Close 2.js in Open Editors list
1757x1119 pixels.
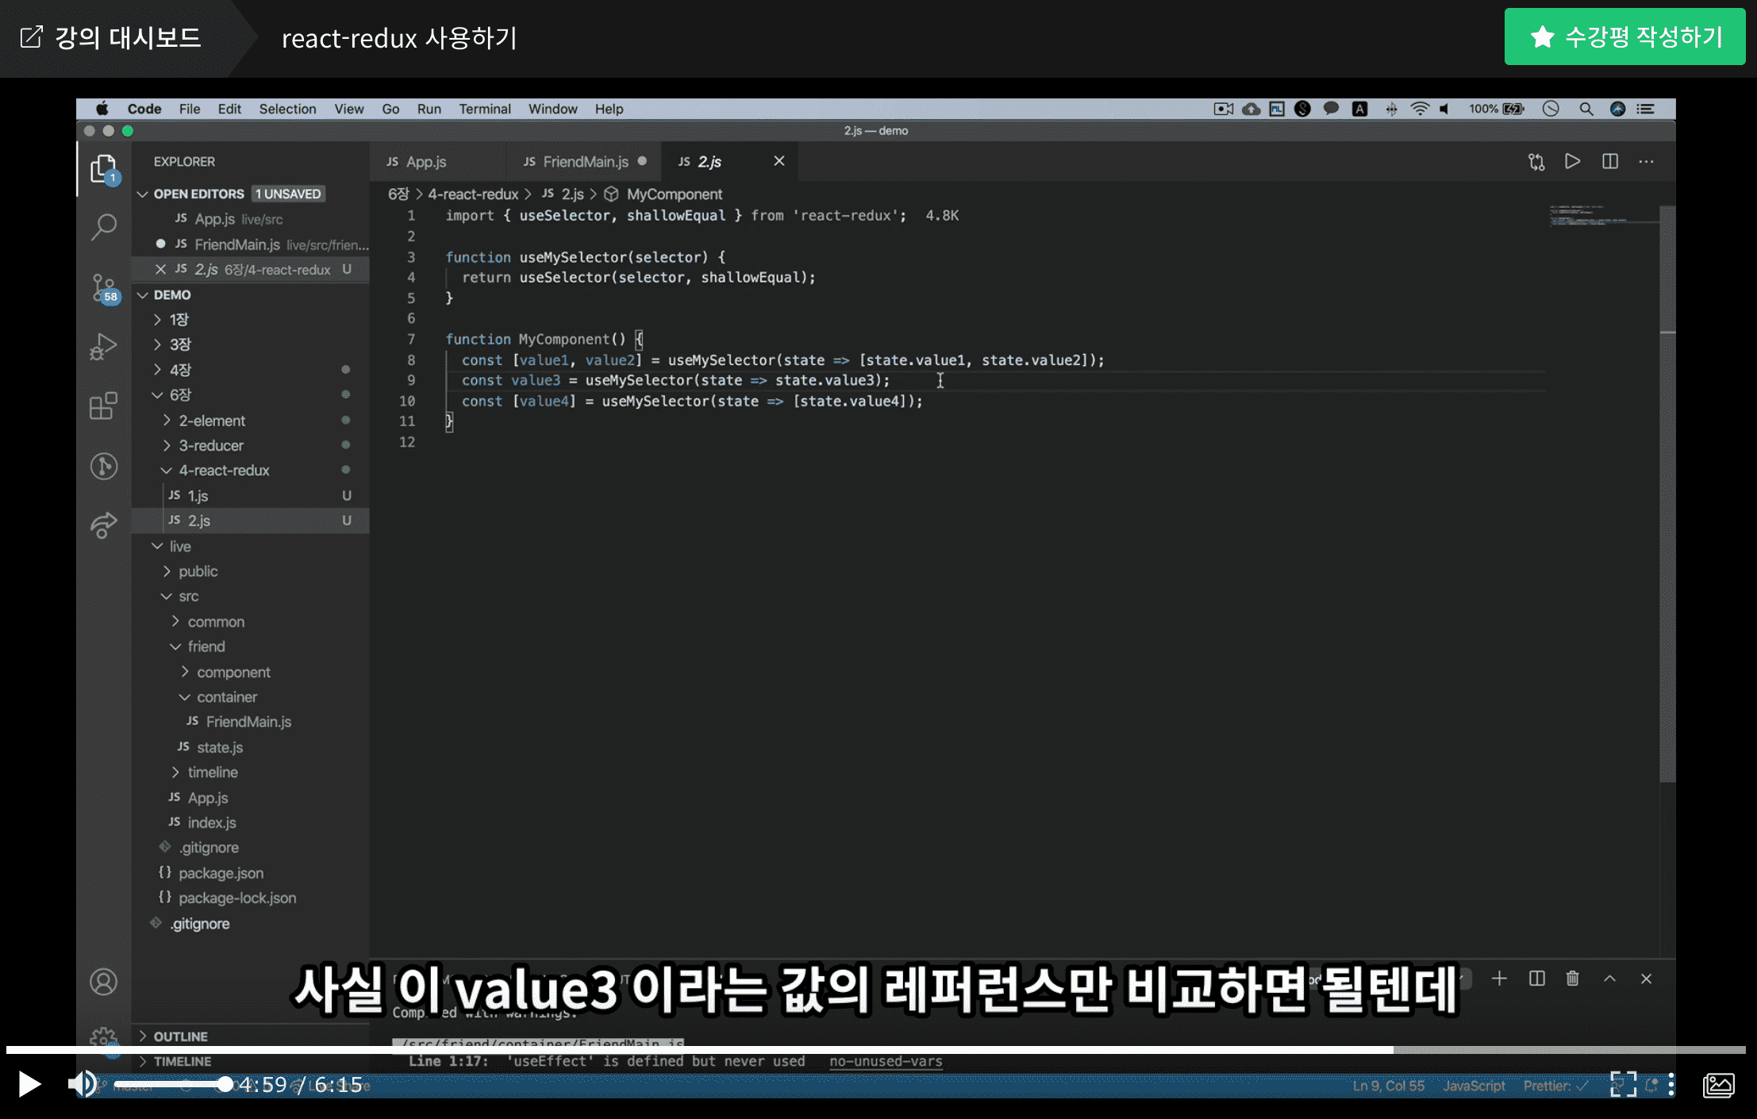[x=160, y=269]
